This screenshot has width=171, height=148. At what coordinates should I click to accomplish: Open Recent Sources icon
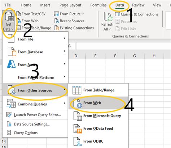pyautogui.click(x=57, y=21)
